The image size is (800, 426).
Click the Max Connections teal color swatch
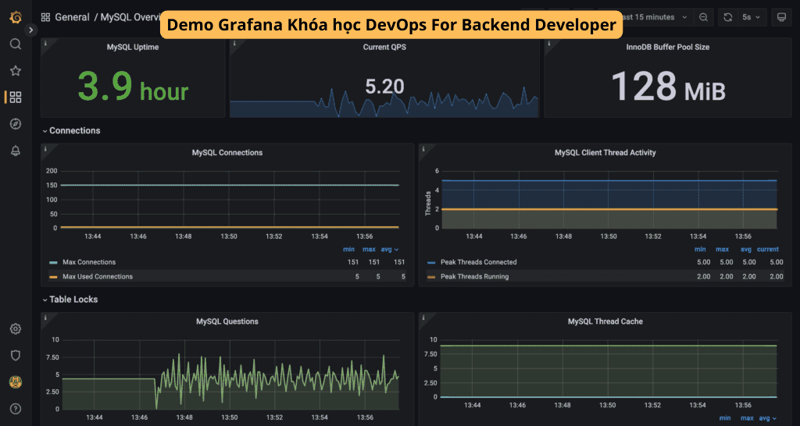[53, 262]
